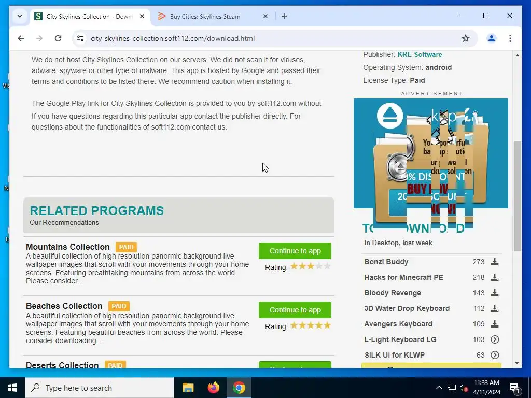Screen dimensions: 531x398
Task: Close the Buy Cities: Skylines Steam tab
Action: pos(265,16)
